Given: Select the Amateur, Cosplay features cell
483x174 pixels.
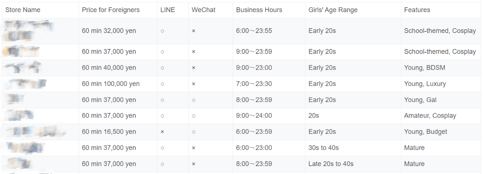Looking at the screenshot, I should [430, 116].
